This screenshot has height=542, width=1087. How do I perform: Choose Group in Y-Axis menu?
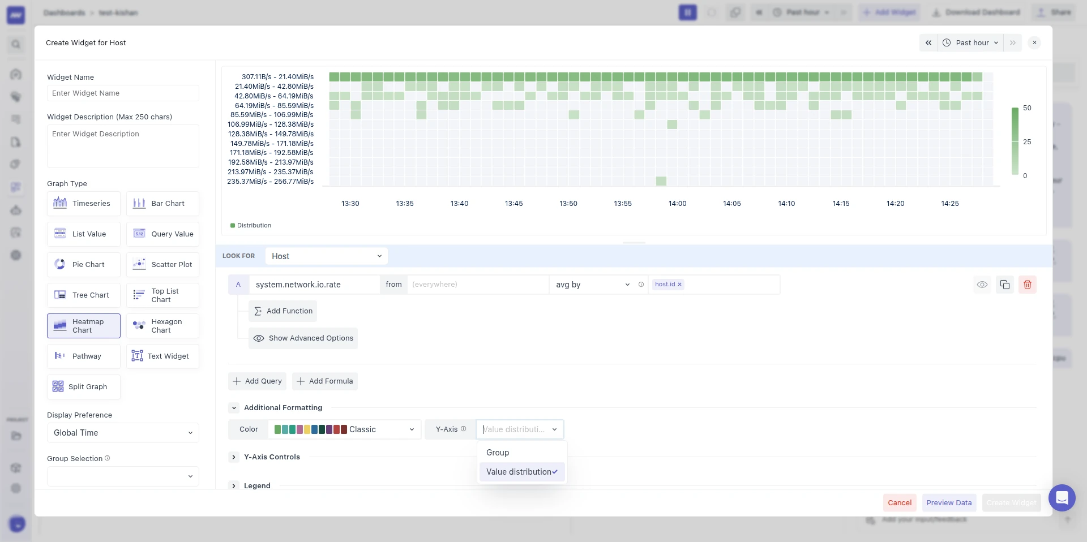point(522,453)
